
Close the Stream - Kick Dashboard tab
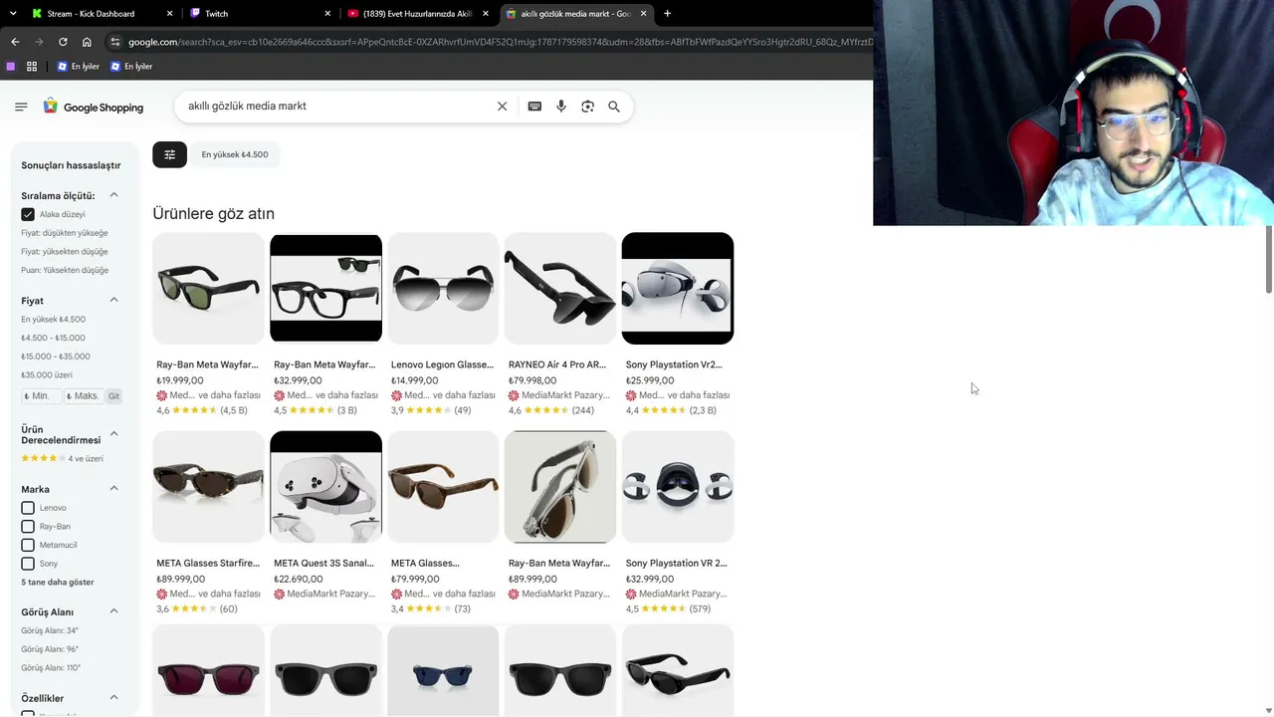click(170, 14)
